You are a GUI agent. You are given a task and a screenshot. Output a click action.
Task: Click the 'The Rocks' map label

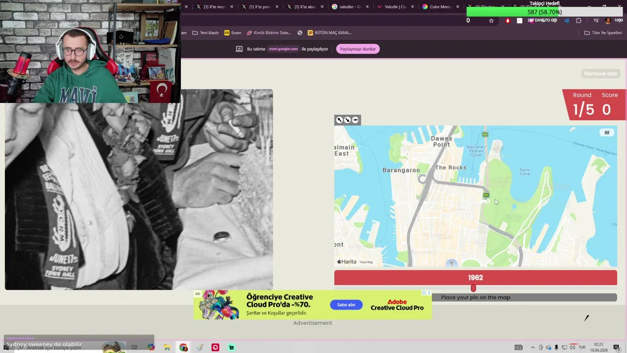[451, 168]
